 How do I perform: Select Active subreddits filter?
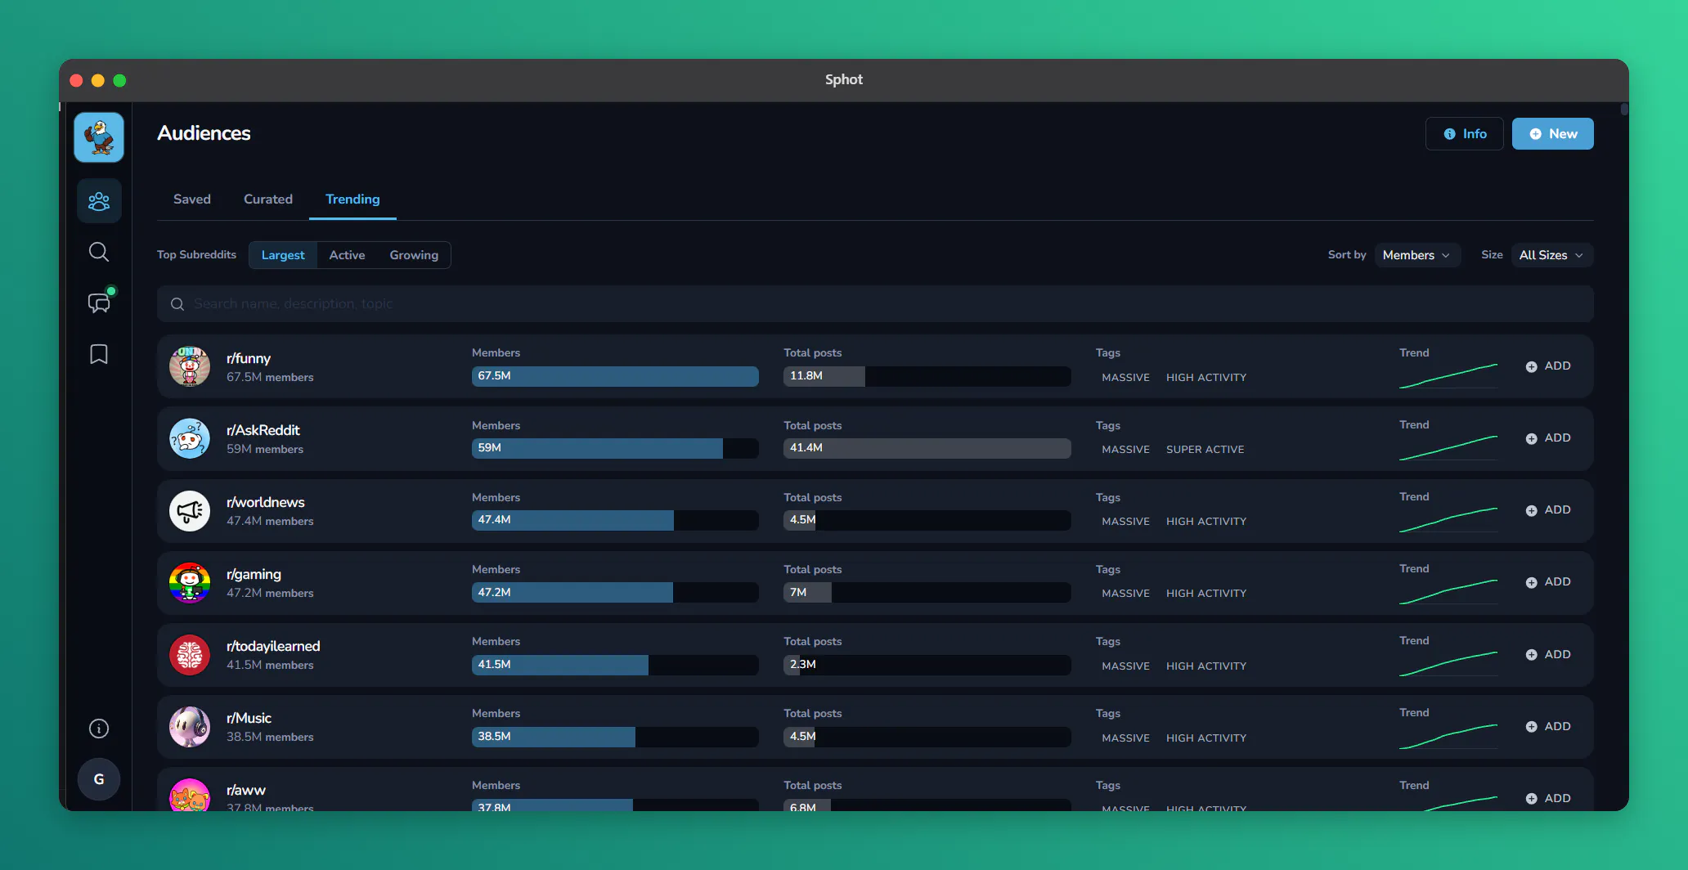(x=347, y=255)
